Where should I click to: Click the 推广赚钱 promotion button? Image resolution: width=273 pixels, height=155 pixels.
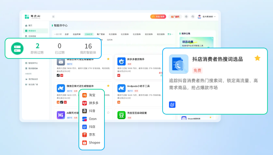175,17
